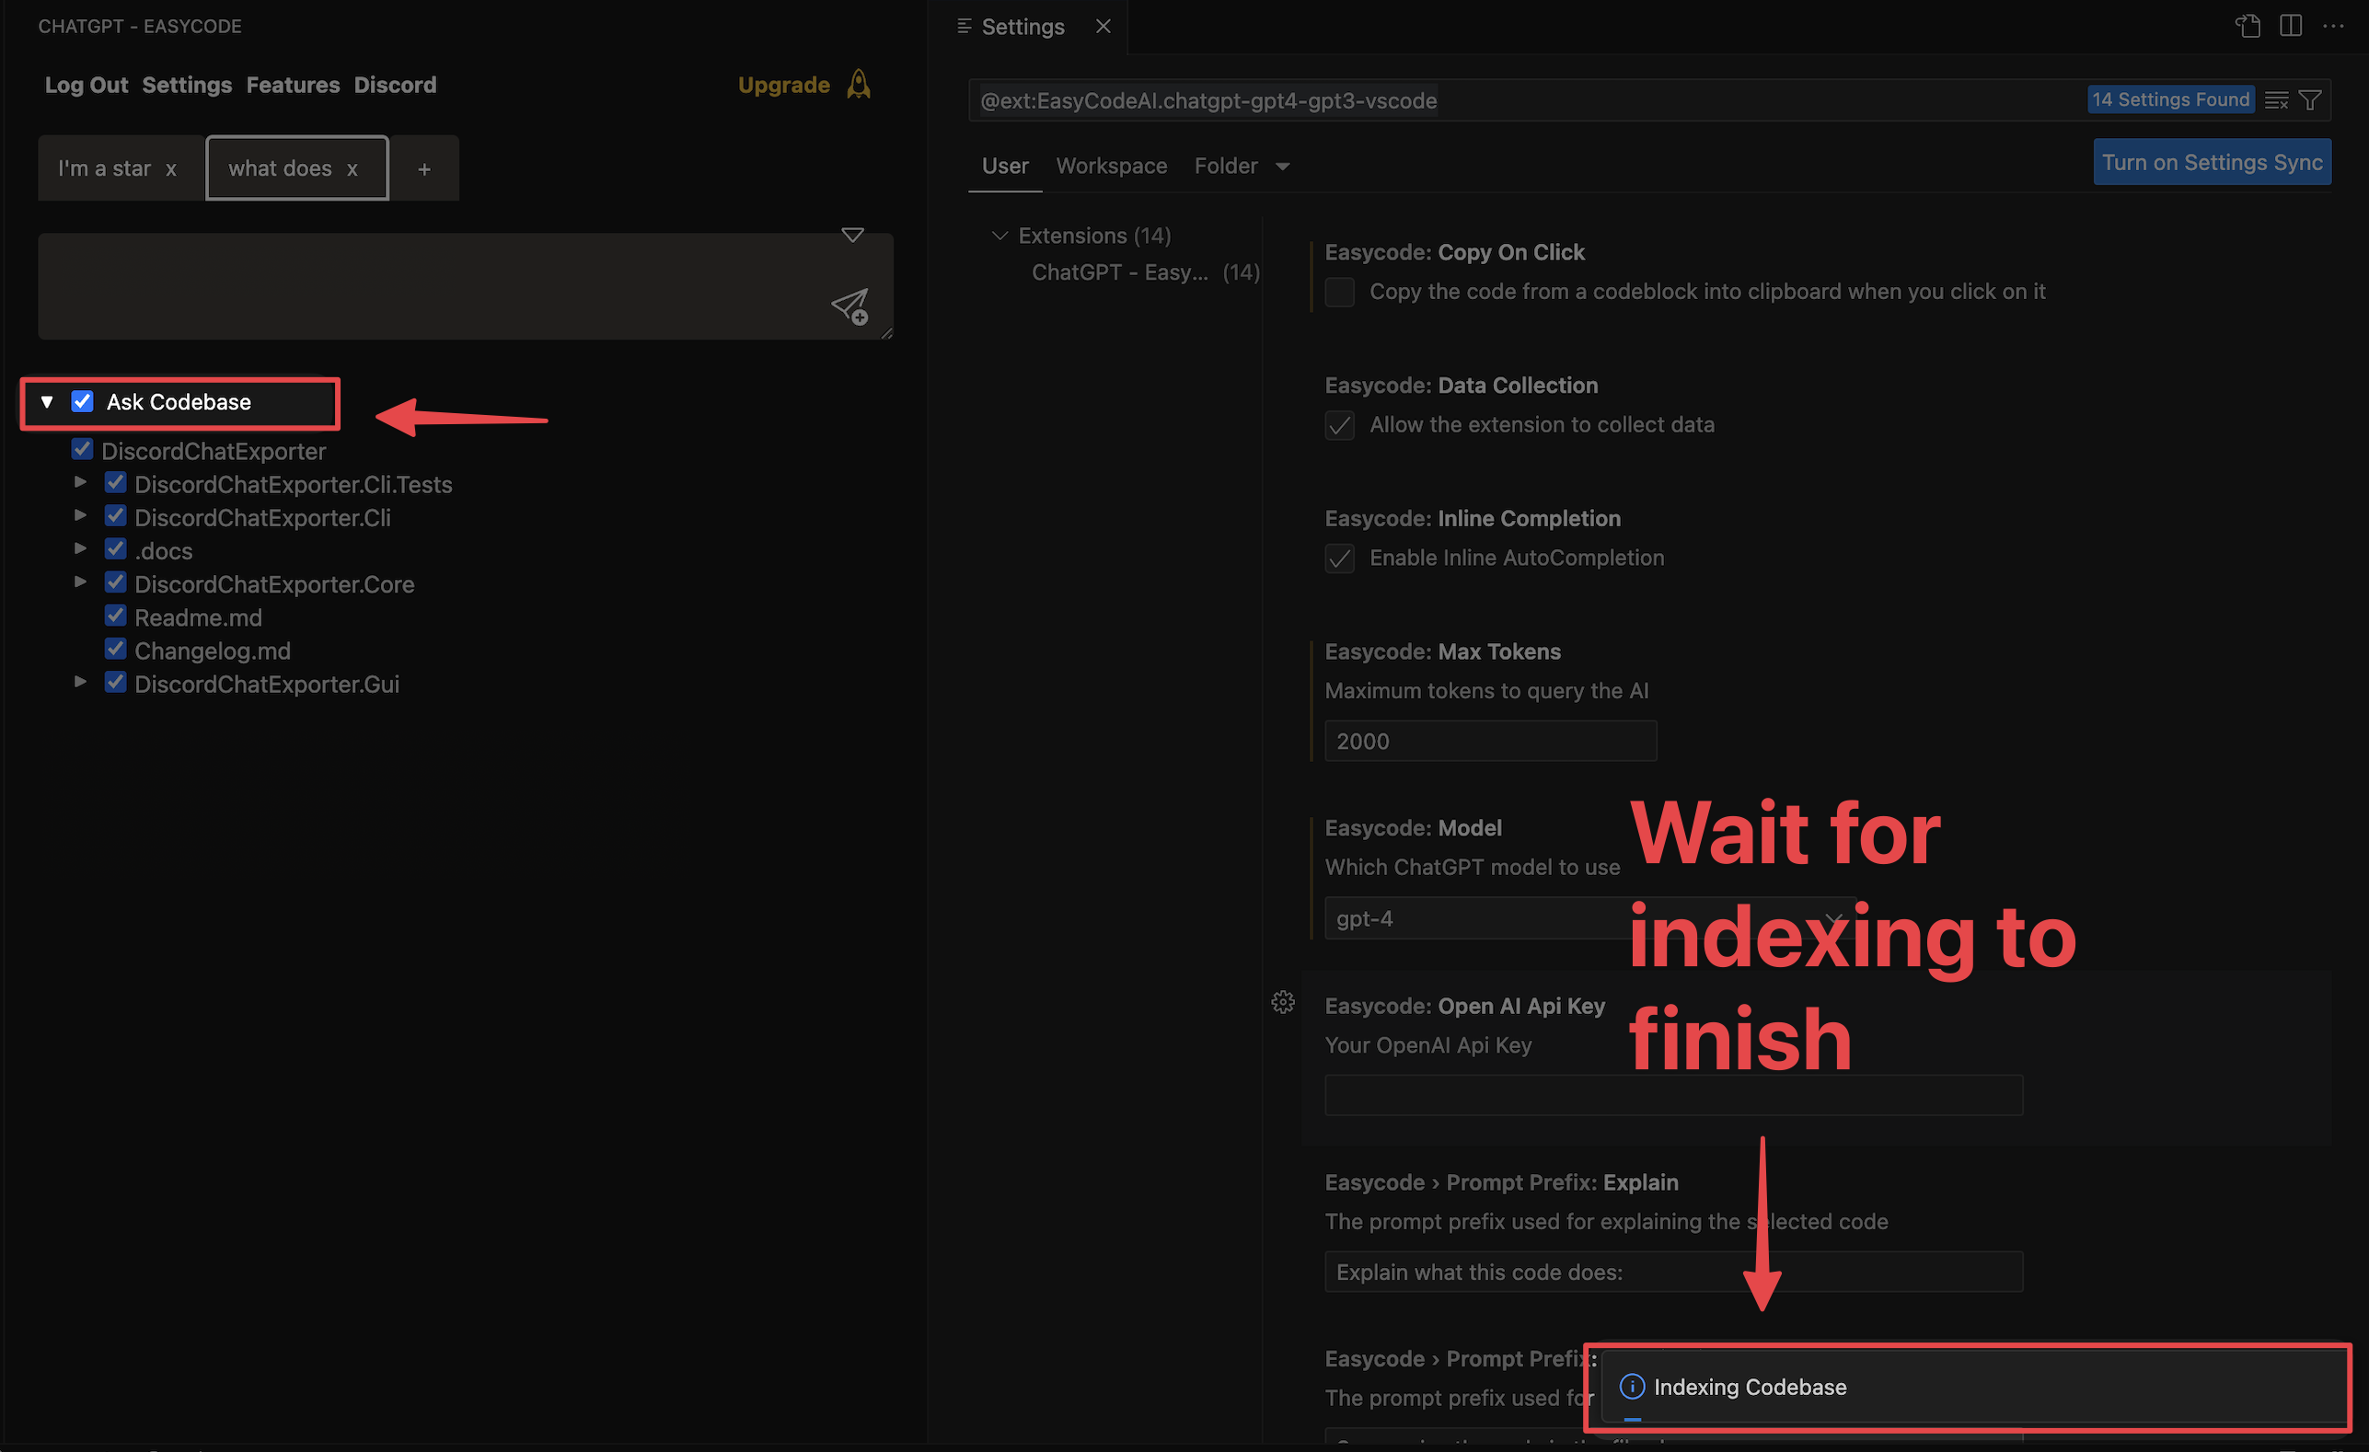The image size is (2369, 1452).
Task: Collapse the Extensions (14) tree section
Action: [1000, 236]
